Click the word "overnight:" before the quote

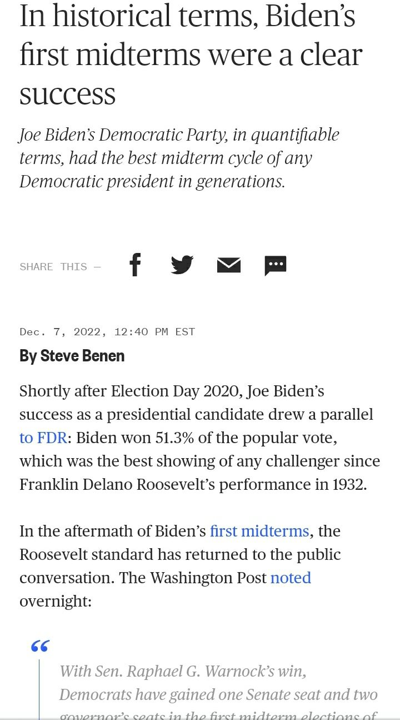pyautogui.click(x=56, y=601)
